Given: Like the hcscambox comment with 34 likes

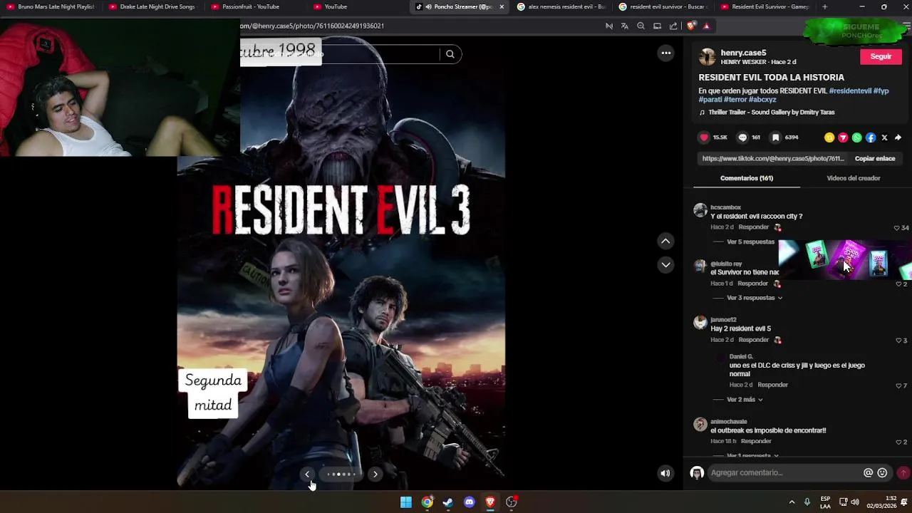Looking at the screenshot, I should (x=897, y=228).
